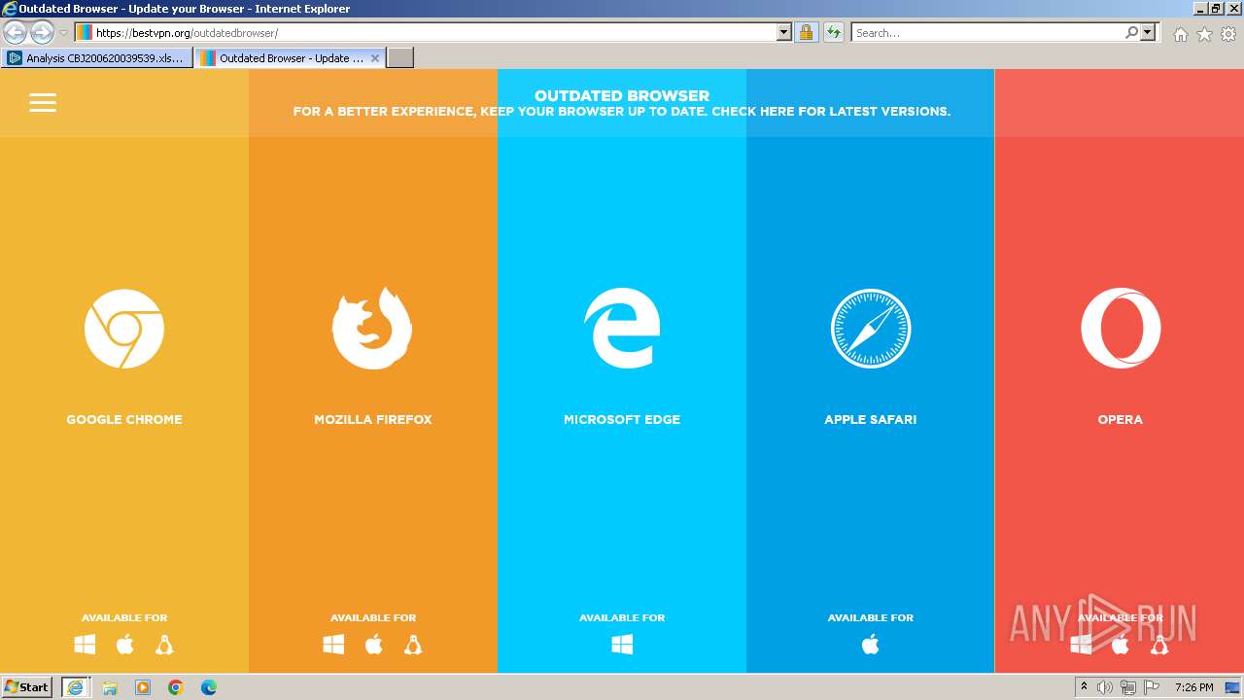Select Apple icon under Opera
1244x700 pixels.
1121,644
